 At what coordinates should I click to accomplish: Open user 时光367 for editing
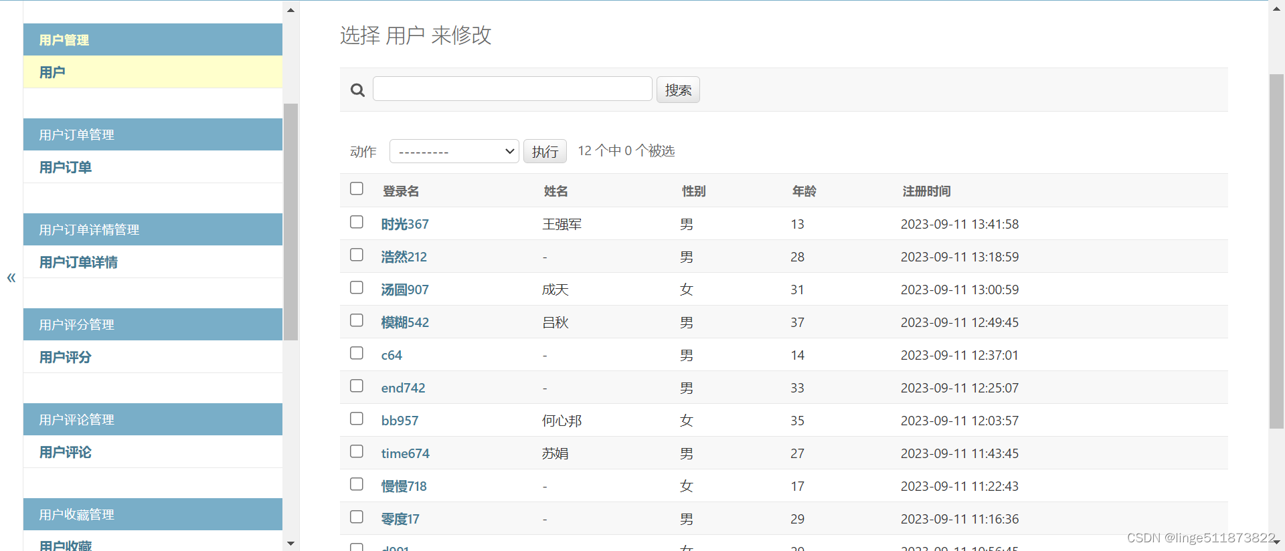pyautogui.click(x=405, y=224)
